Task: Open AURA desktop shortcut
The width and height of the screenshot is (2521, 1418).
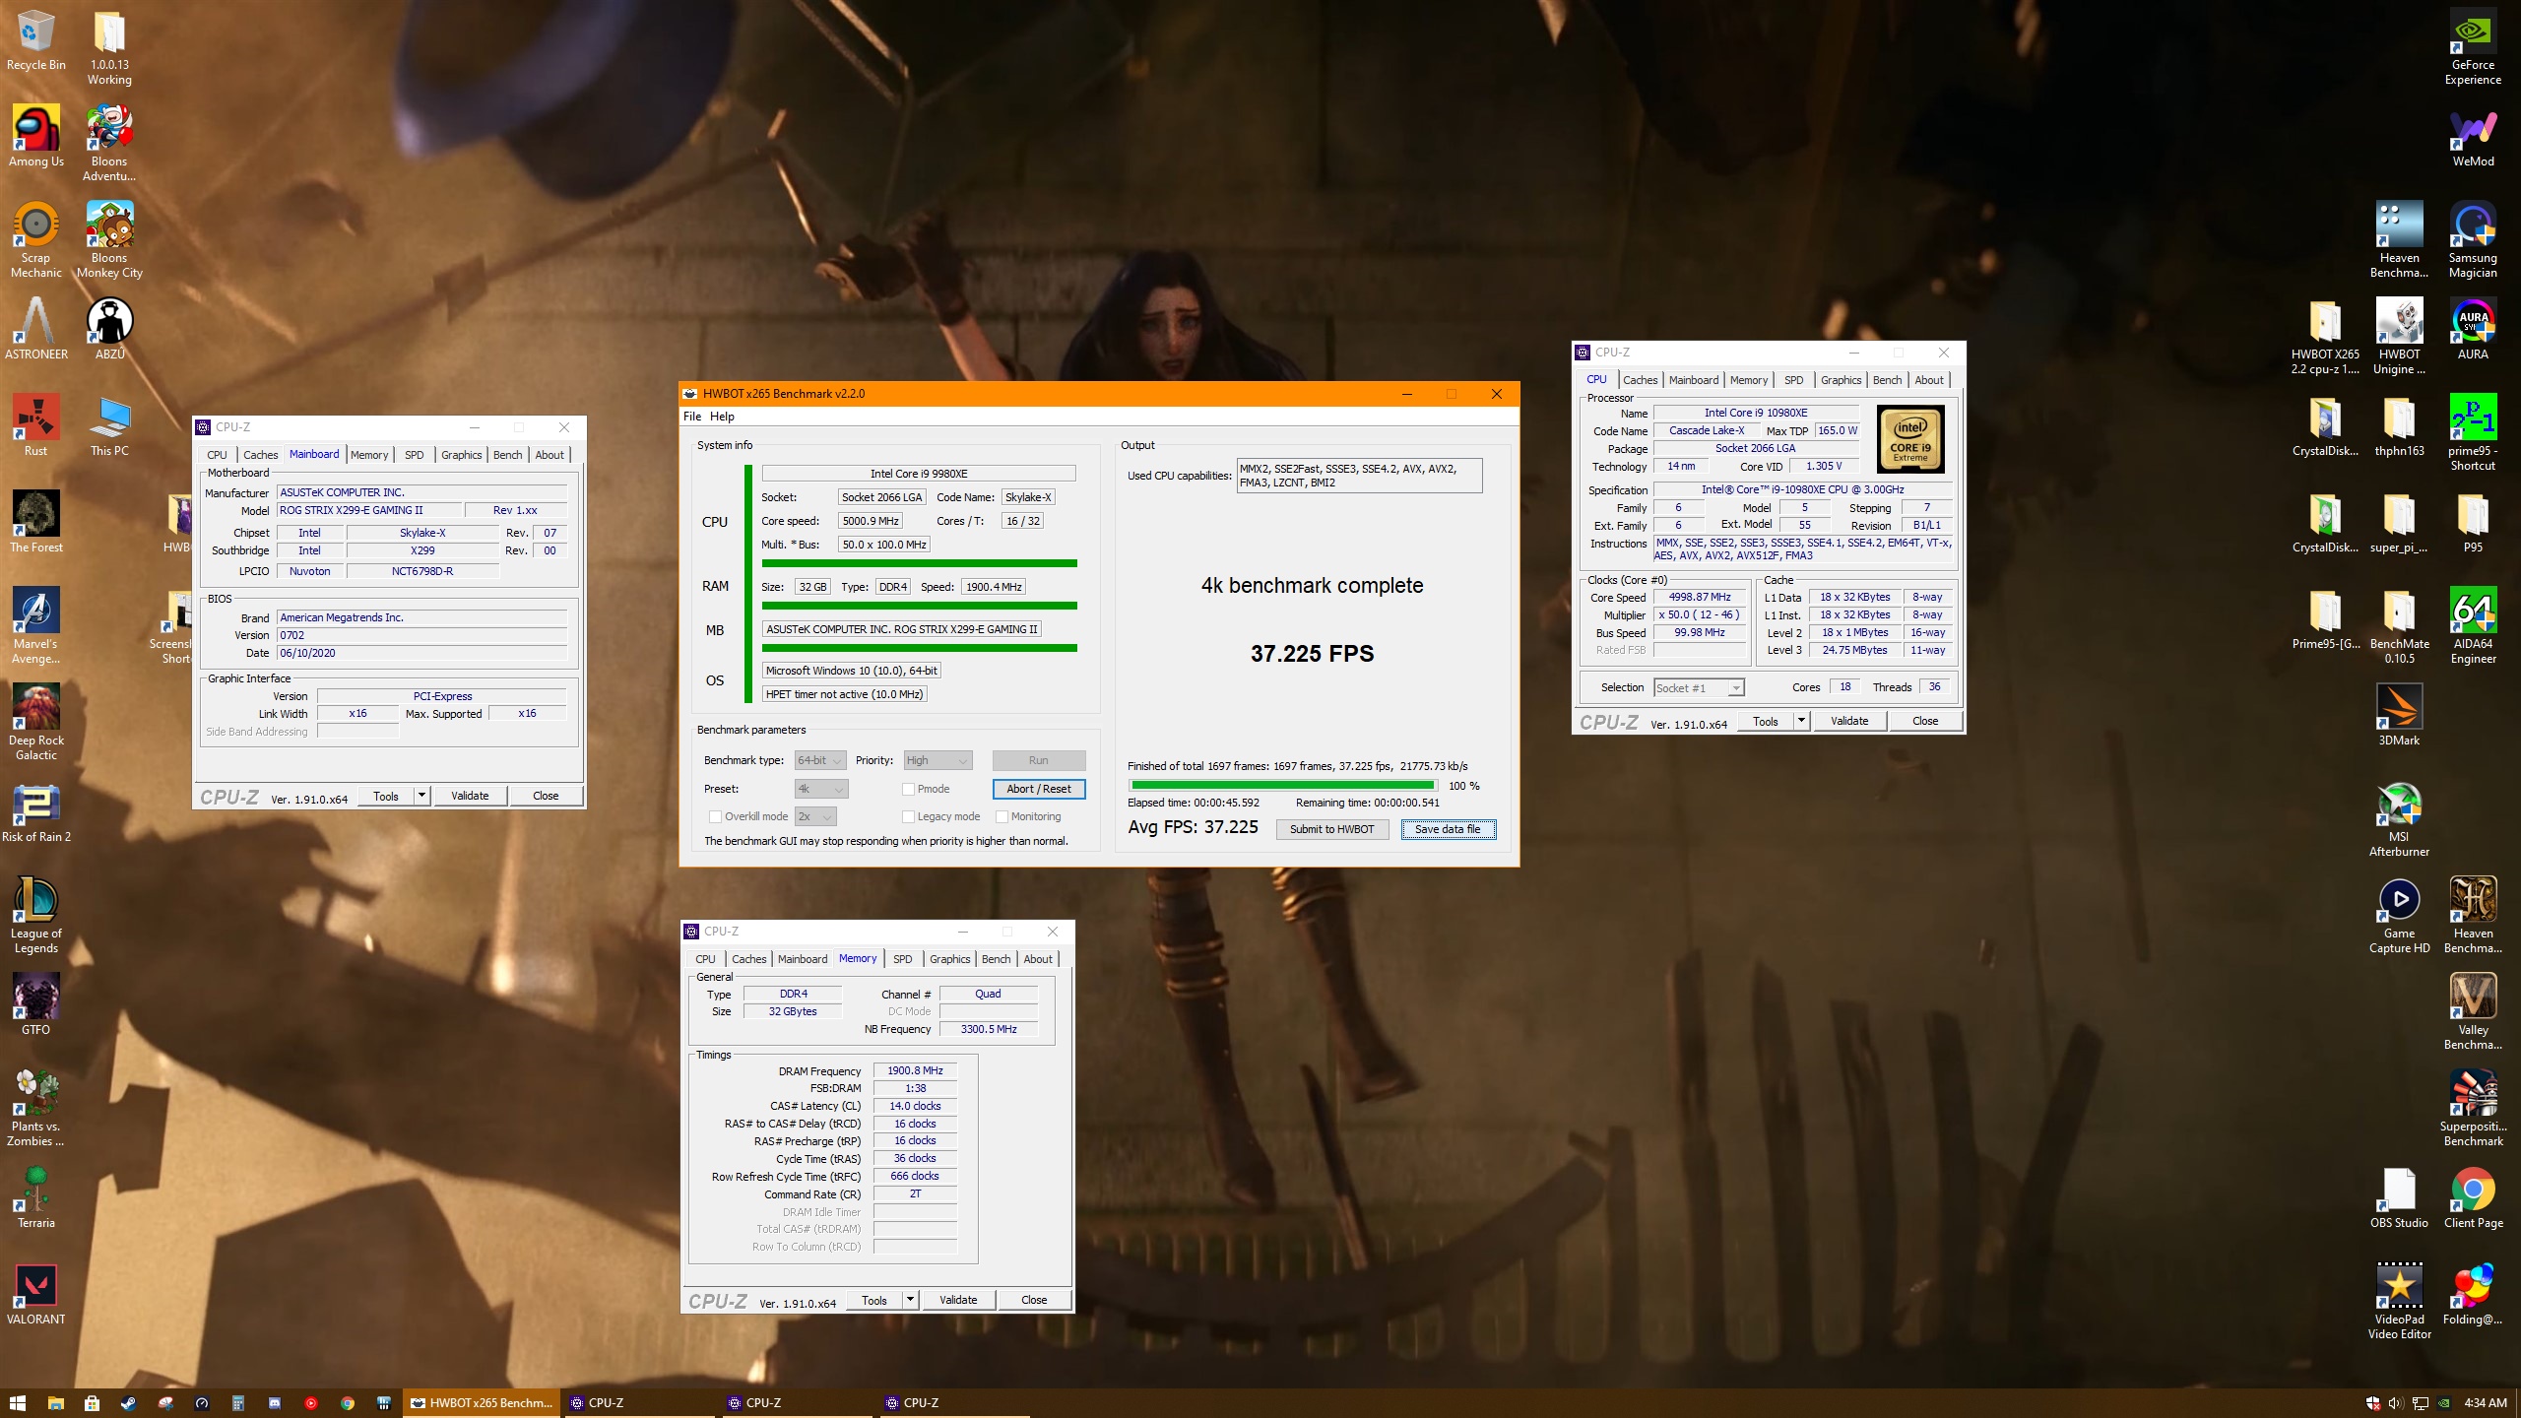Action: (x=2473, y=329)
